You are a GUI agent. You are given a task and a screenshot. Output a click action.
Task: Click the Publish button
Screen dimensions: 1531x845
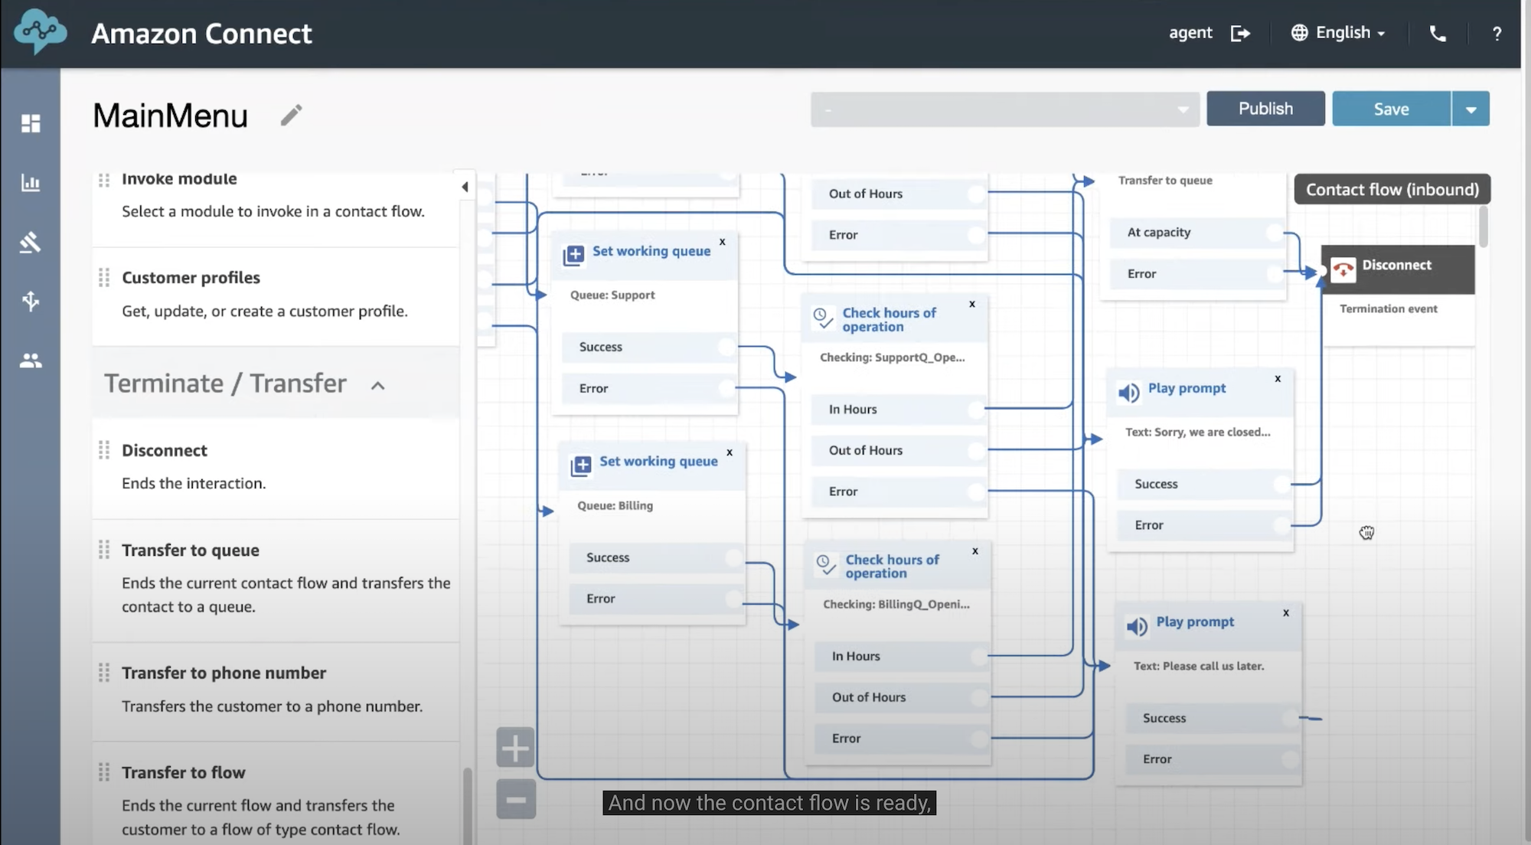[1265, 109]
